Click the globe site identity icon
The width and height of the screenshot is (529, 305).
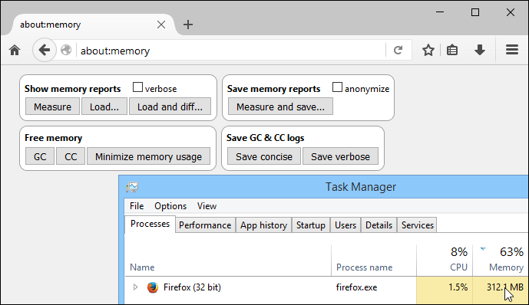pos(66,50)
